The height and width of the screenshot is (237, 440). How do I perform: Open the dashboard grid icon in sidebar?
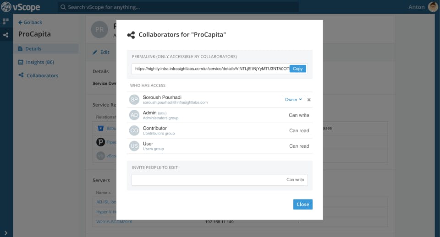point(6,22)
